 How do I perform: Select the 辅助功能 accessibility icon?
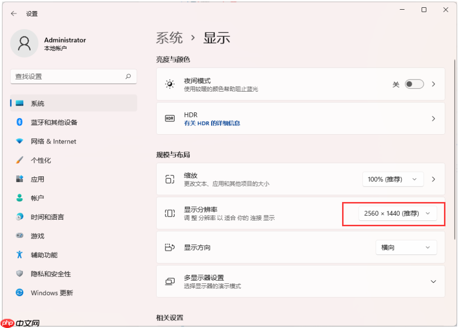[19, 255]
